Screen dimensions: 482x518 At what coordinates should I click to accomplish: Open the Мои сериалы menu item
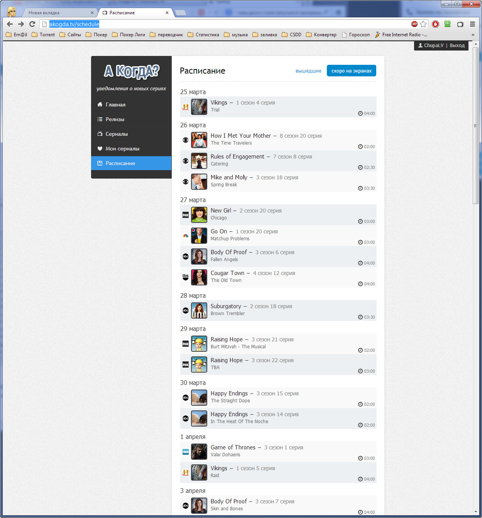pos(131,148)
